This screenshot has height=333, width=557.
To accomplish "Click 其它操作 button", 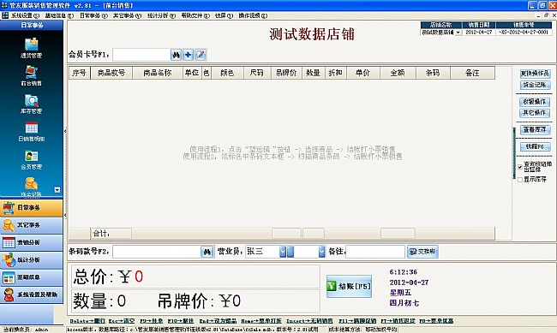I will (535, 113).
